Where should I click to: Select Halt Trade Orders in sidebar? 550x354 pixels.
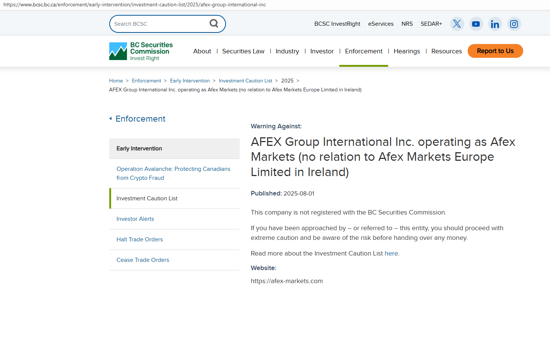pyautogui.click(x=139, y=239)
